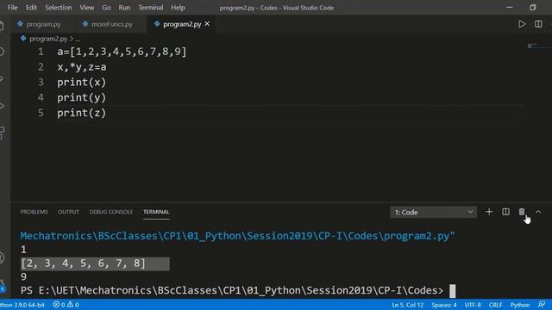Open the Help menu
552x310 pixels.
(x=178, y=8)
